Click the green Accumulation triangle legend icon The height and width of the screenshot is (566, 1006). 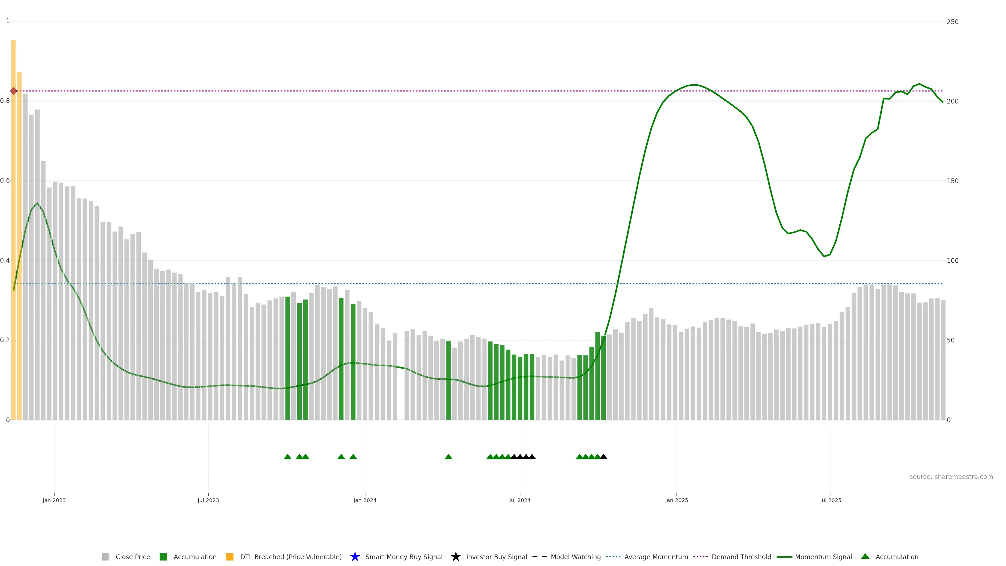(x=865, y=556)
